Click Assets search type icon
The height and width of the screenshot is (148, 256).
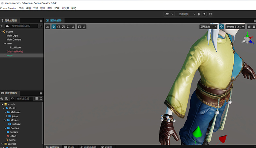12,98
